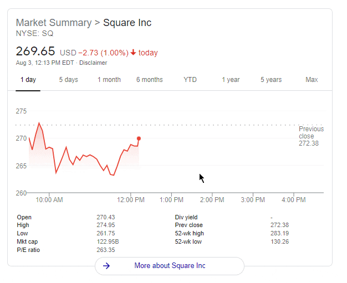Screen dimensions: 347x283
Task: Open the Disclaimer link
Action: [93, 63]
